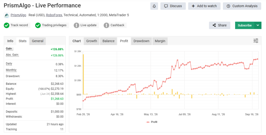Image resolution: width=266 pixels, height=135 pixels.
Task: Click the $1,000.00 deposits value
Action: [x=57, y=112]
